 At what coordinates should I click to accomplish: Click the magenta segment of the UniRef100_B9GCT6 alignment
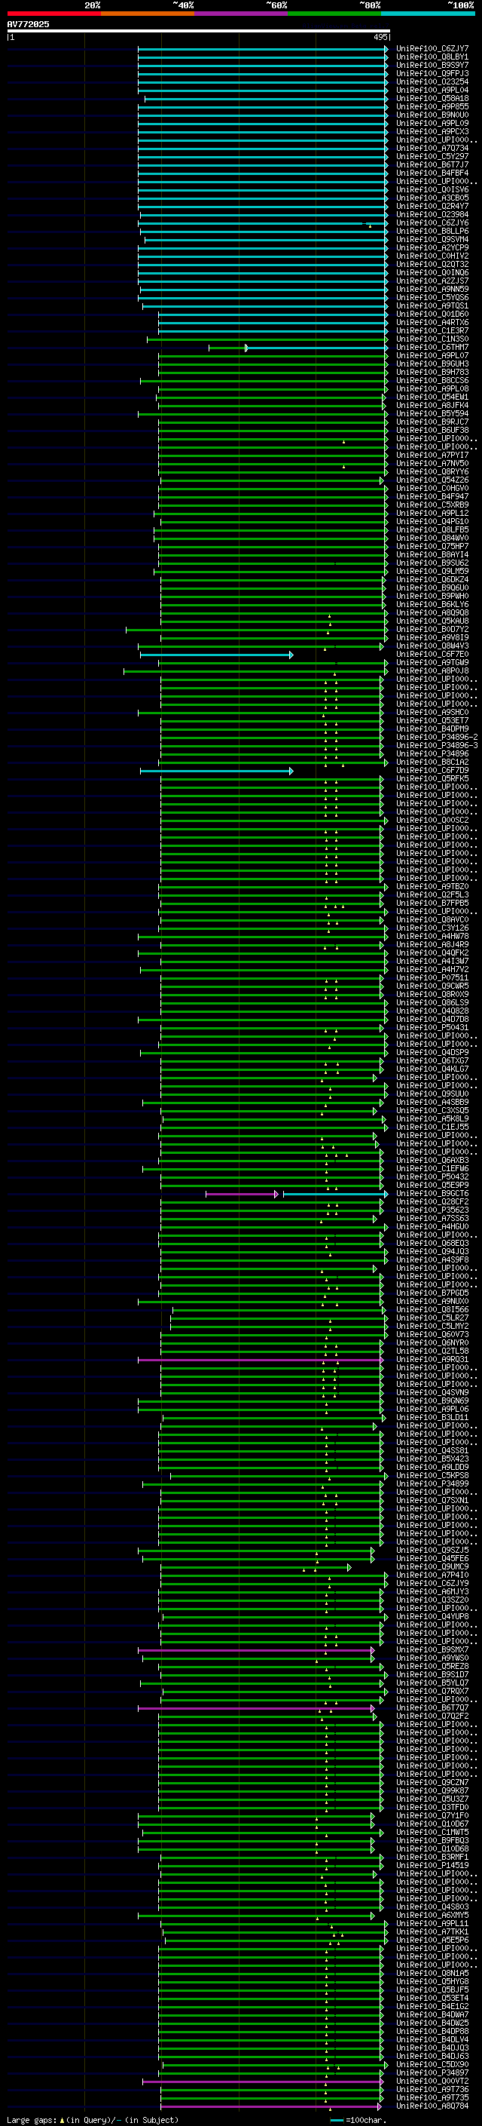[243, 1194]
